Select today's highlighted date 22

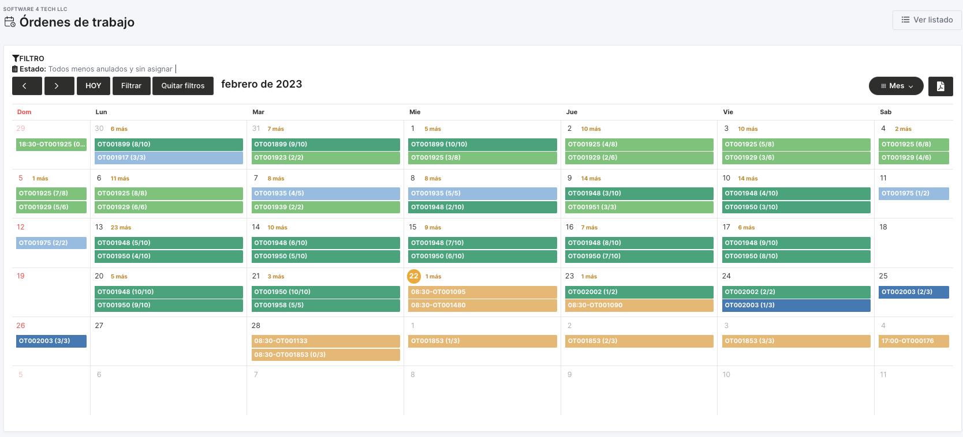(x=414, y=276)
